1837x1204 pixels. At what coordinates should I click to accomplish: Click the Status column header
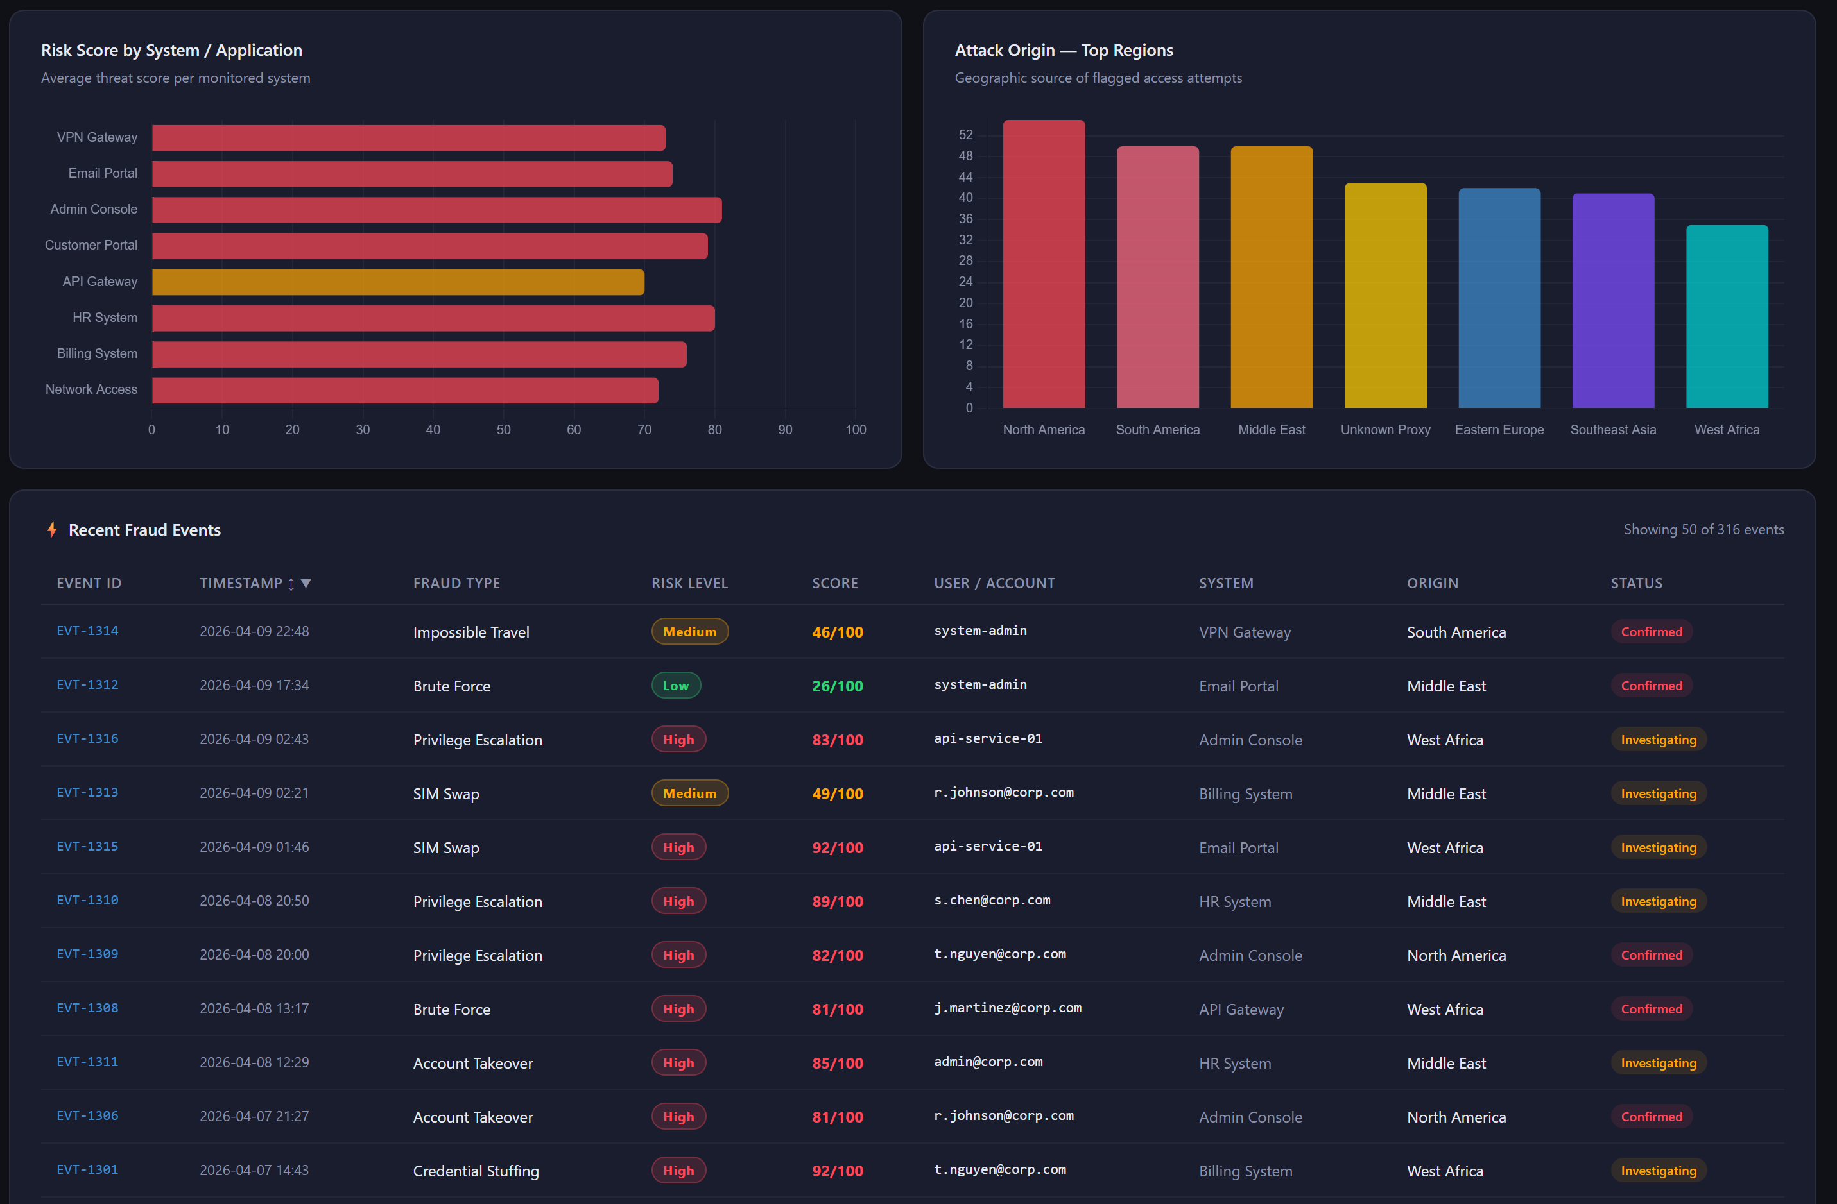[x=1636, y=583]
